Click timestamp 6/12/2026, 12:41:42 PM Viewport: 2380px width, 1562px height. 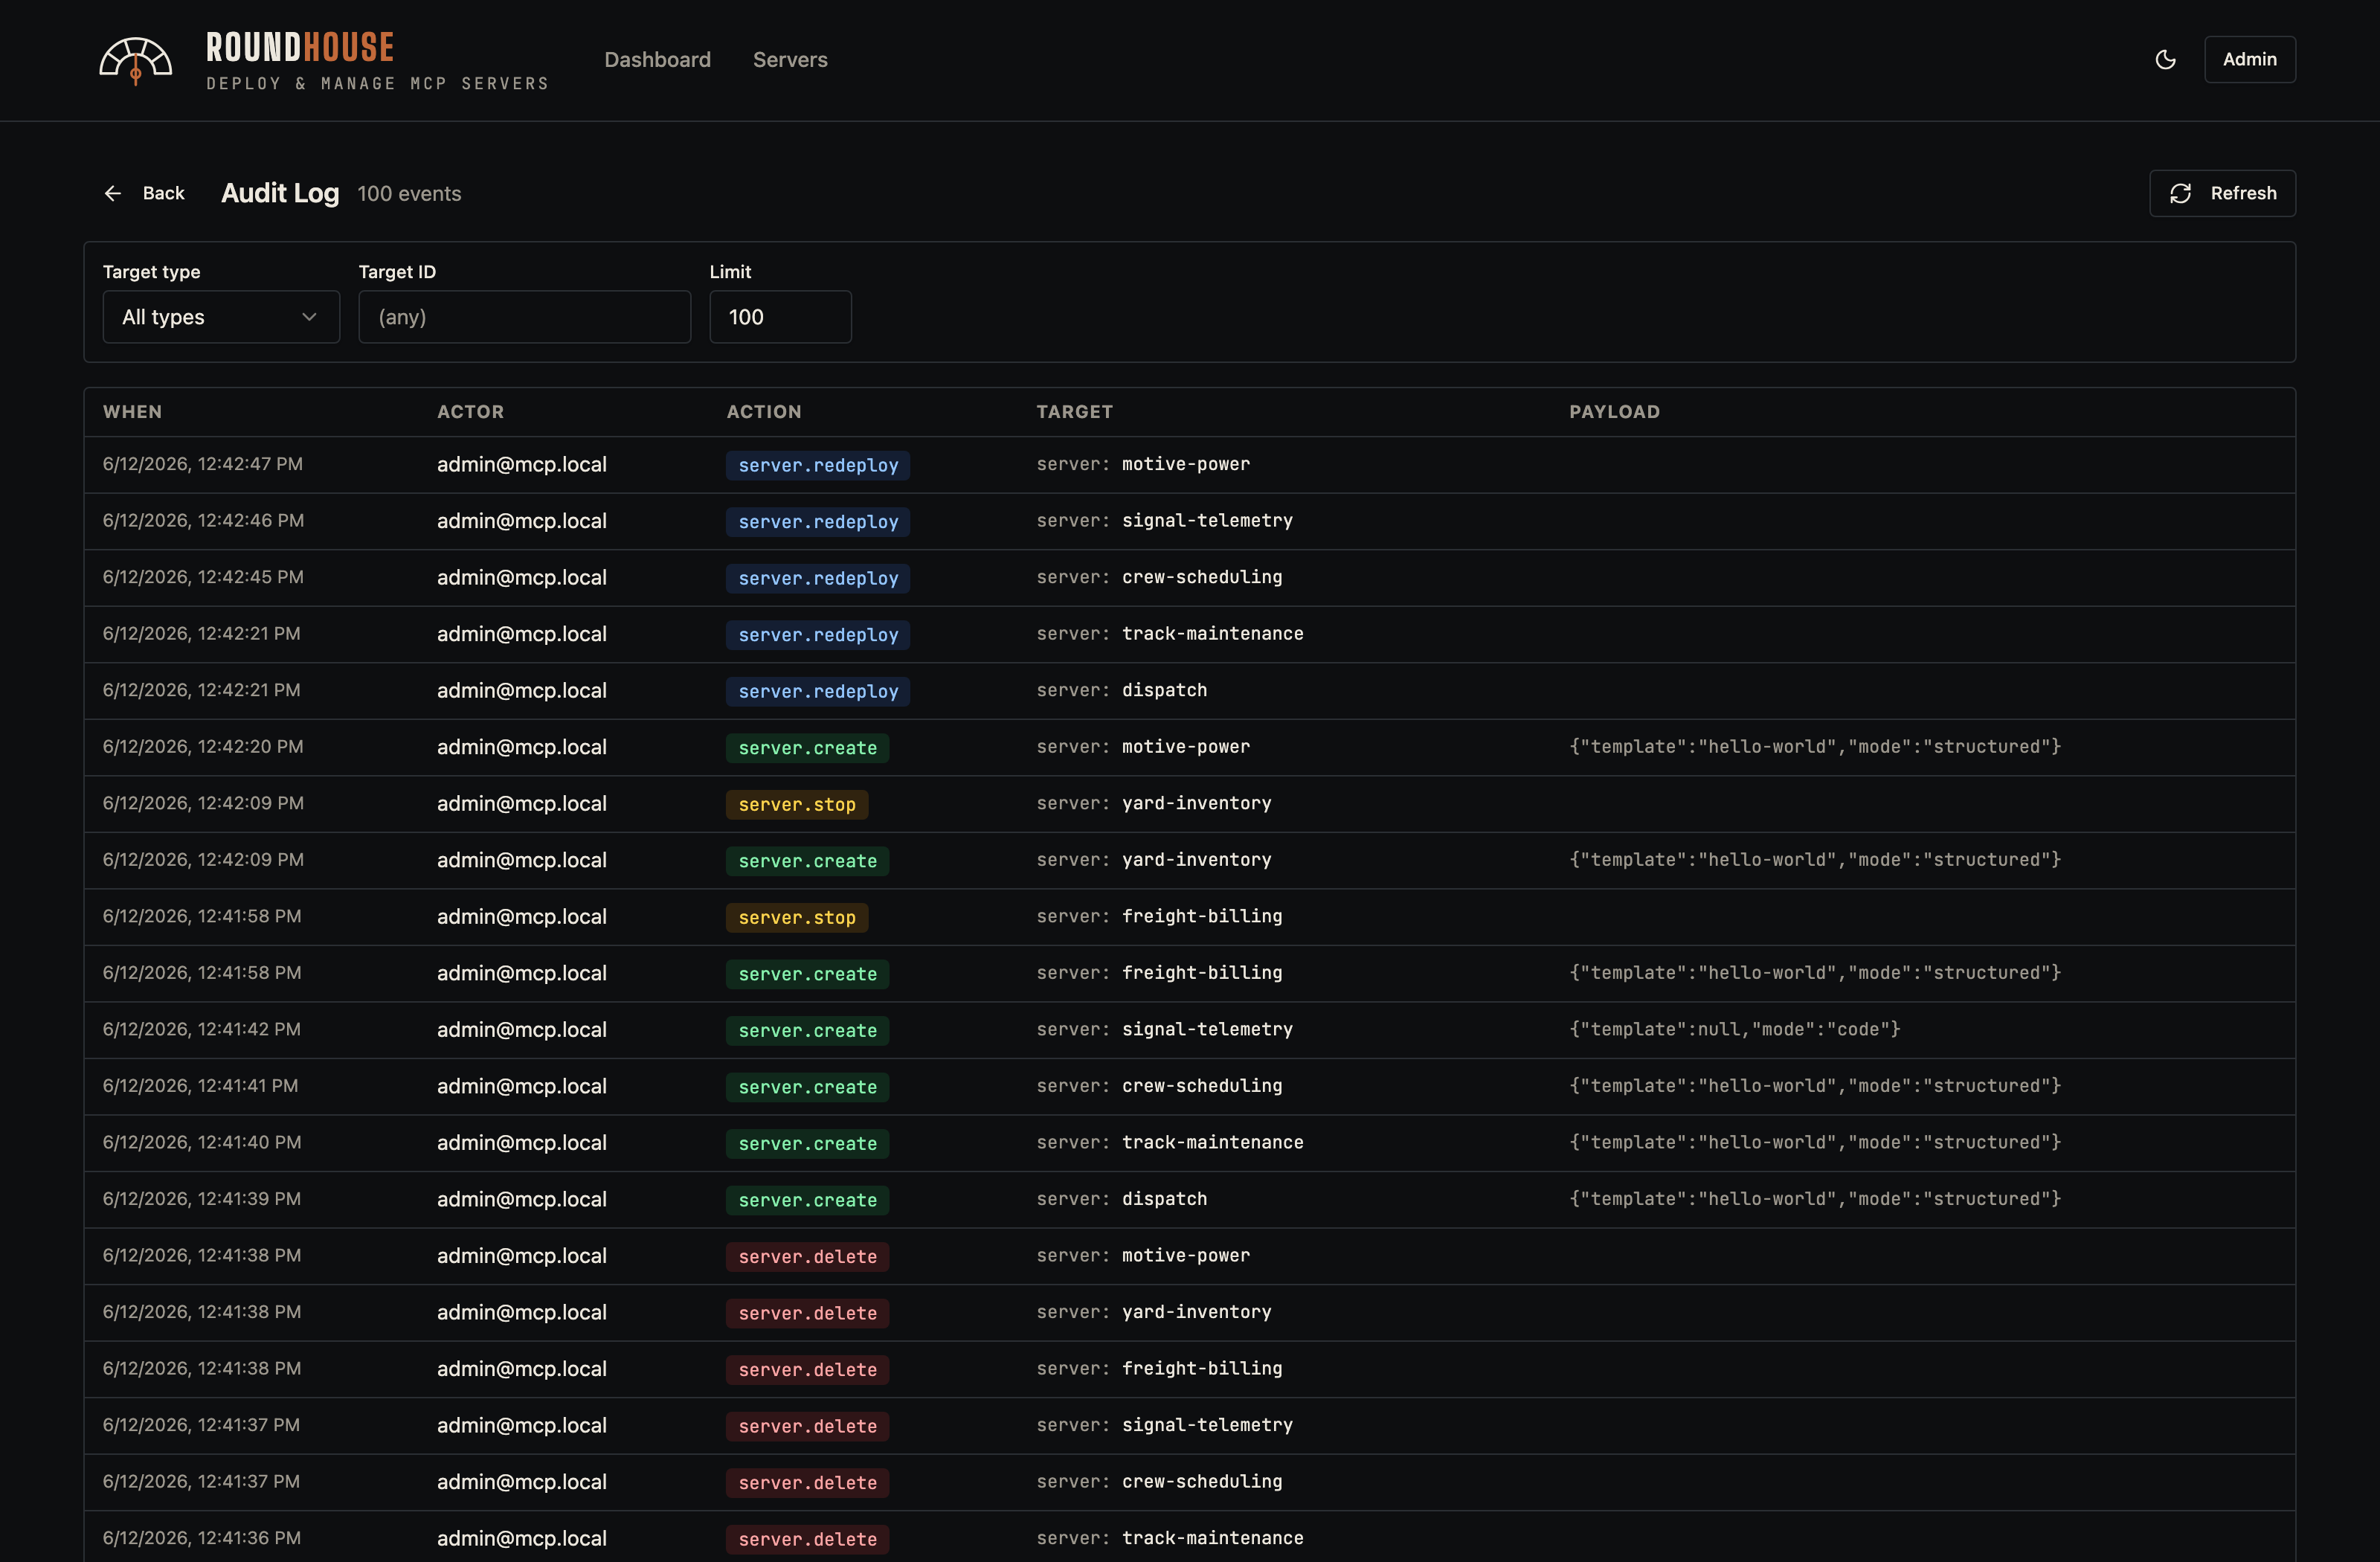click(202, 1029)
